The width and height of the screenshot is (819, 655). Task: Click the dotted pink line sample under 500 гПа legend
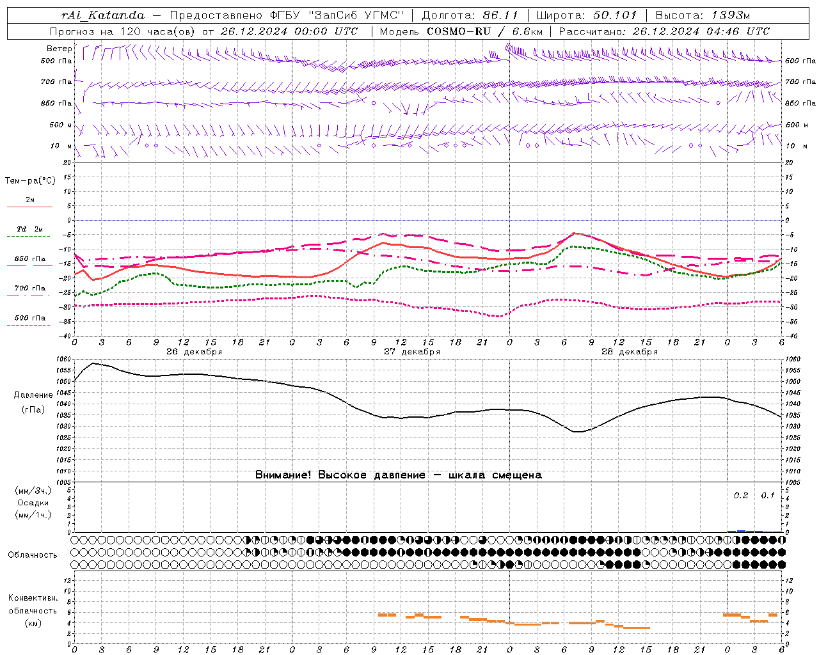28,326
